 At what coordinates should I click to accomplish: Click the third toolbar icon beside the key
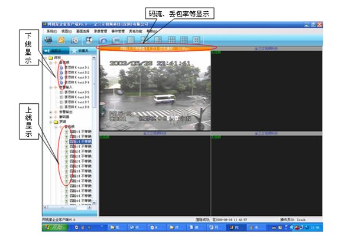(74, 40)
